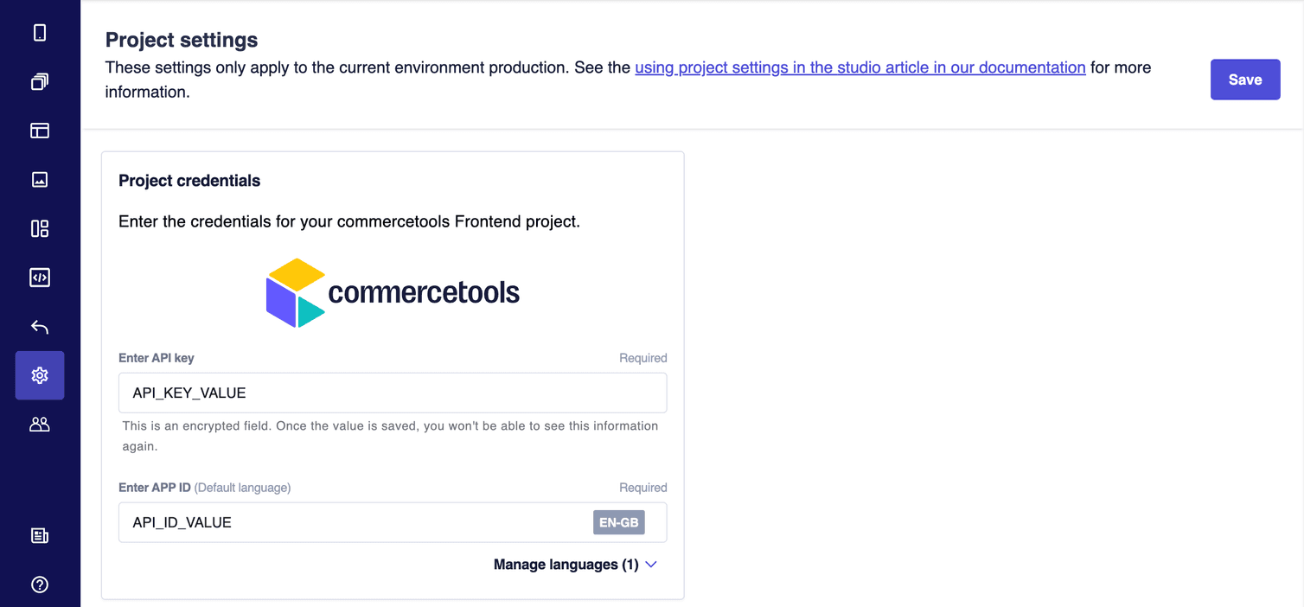Open the help question mark icon
Viewport: 1304px width, 607px height.
click(x=40, y=585)
